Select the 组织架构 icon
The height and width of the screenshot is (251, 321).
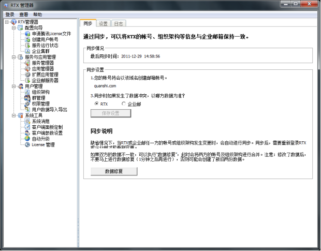click(x=27, y=92)
